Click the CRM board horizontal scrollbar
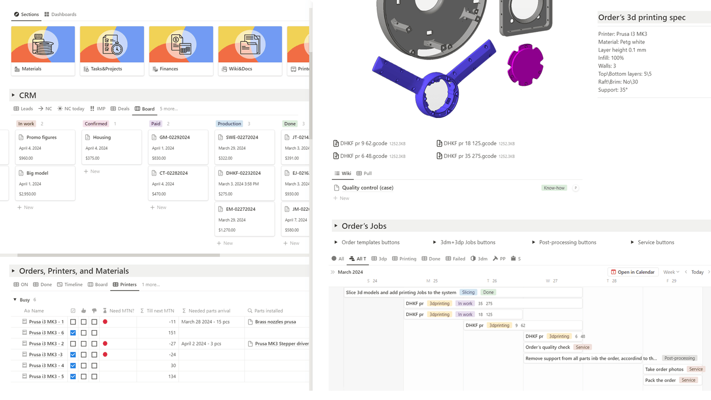Image resolution: width=711 pixels, height=400 pixels. click(x=118, y=255)
